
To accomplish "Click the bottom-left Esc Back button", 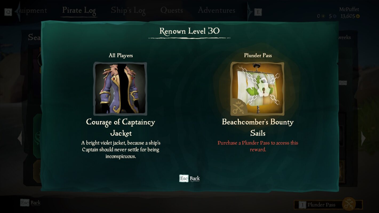I will (30, 203).
